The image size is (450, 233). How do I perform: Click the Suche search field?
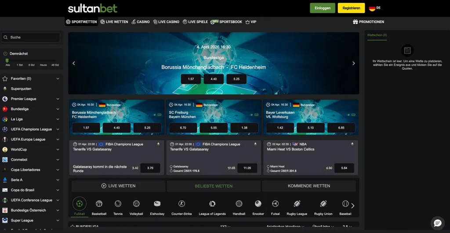coord(31,37)
